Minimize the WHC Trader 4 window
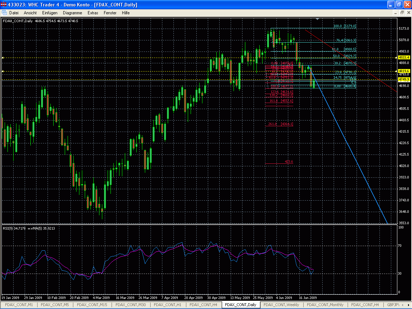This screenshot has width=412, height=309. click(391, 4)
